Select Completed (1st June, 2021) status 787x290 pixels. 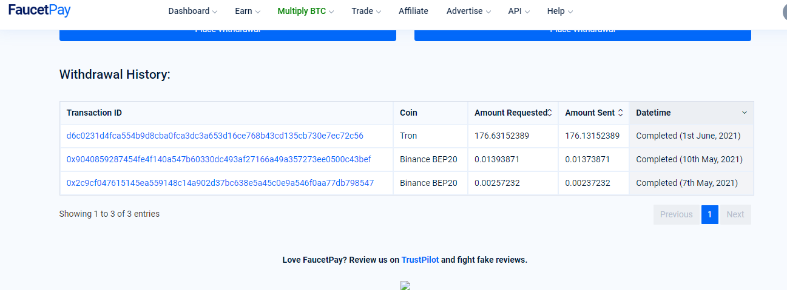pyautogui.click(x=688, y=136)
